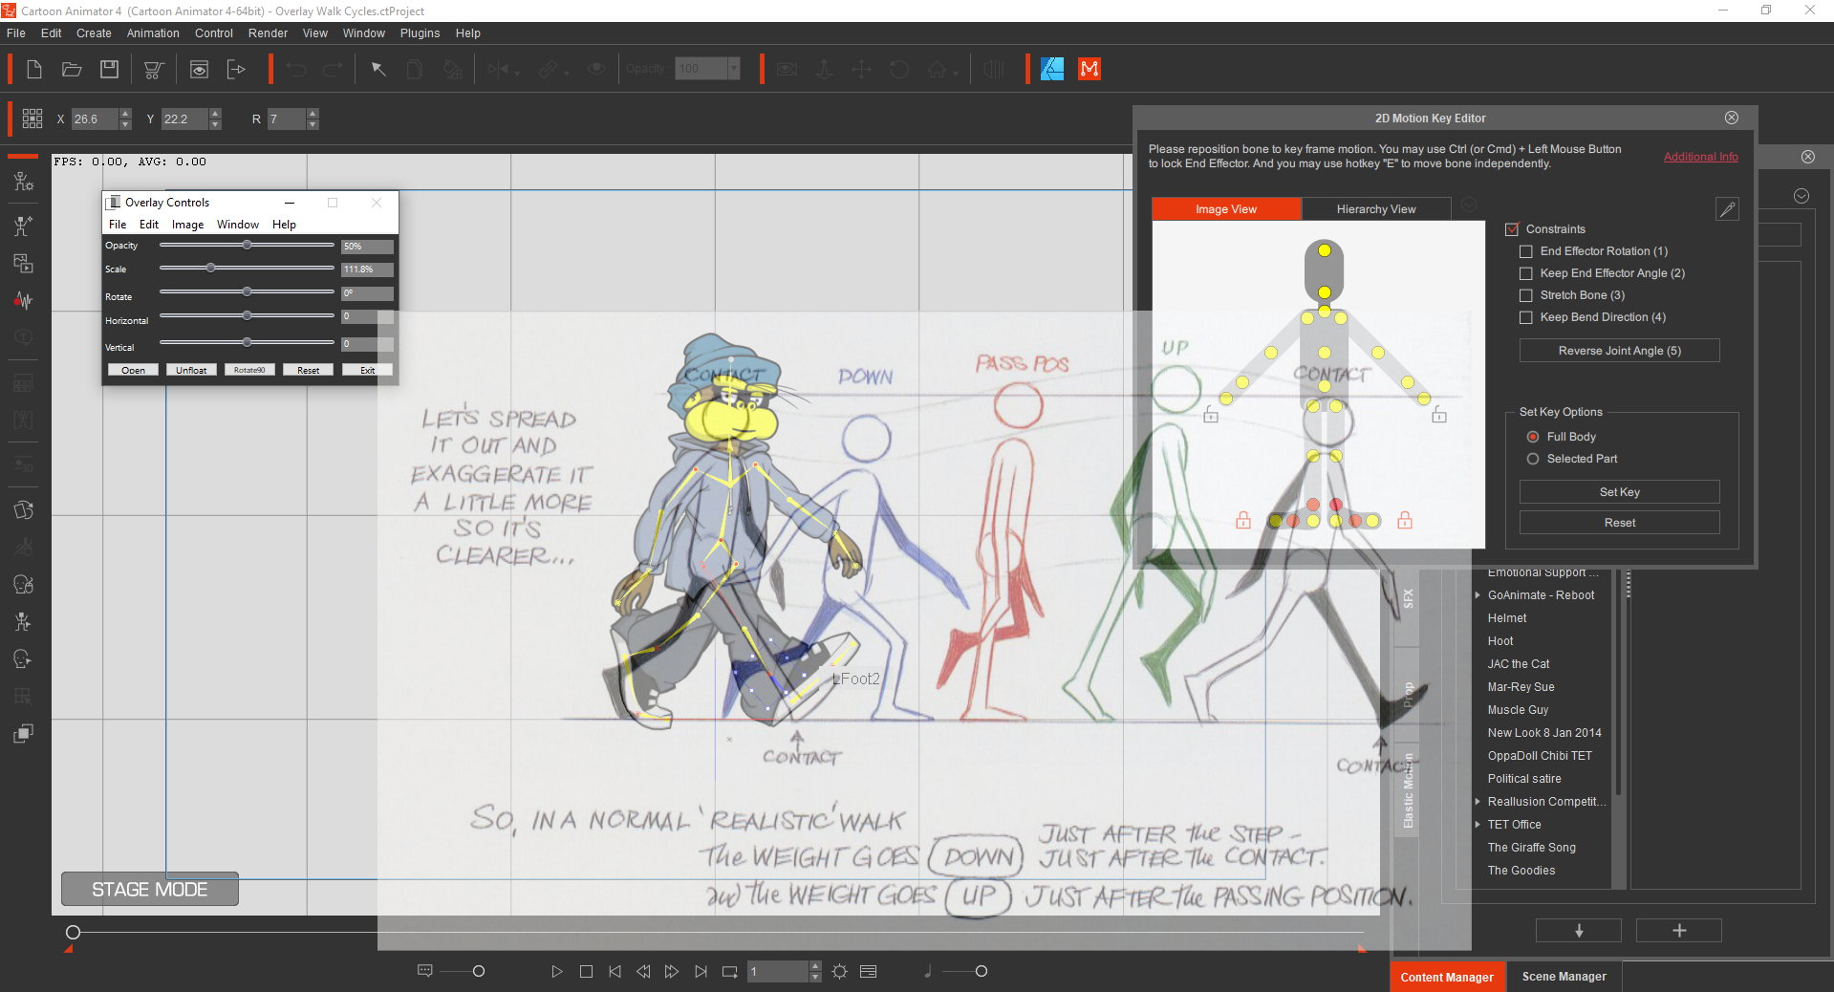
Task: Open the pencil edit icon in Motion Key Editor
Action: [1727, 209]
